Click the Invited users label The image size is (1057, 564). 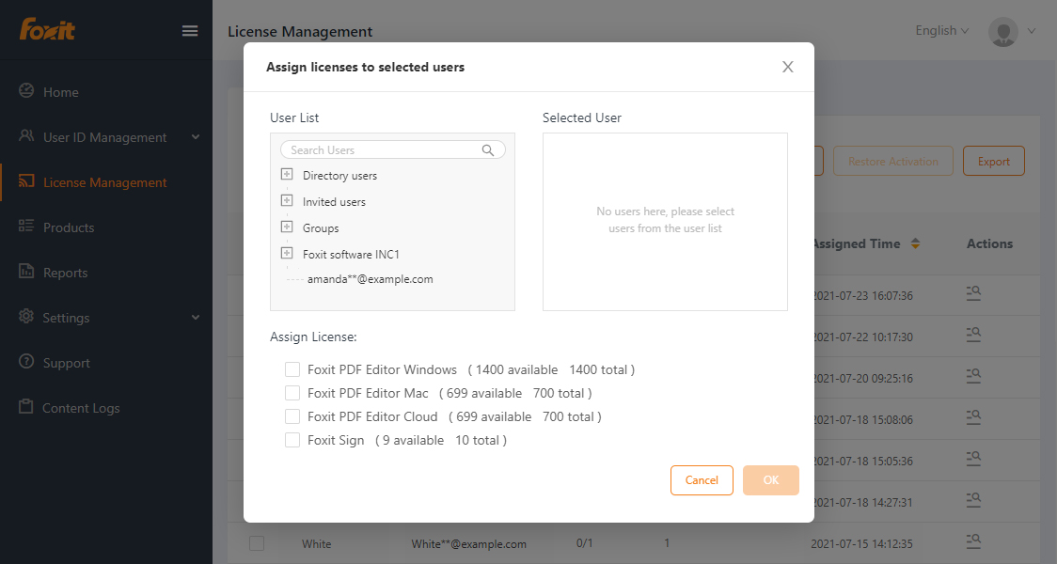point(335,202)
